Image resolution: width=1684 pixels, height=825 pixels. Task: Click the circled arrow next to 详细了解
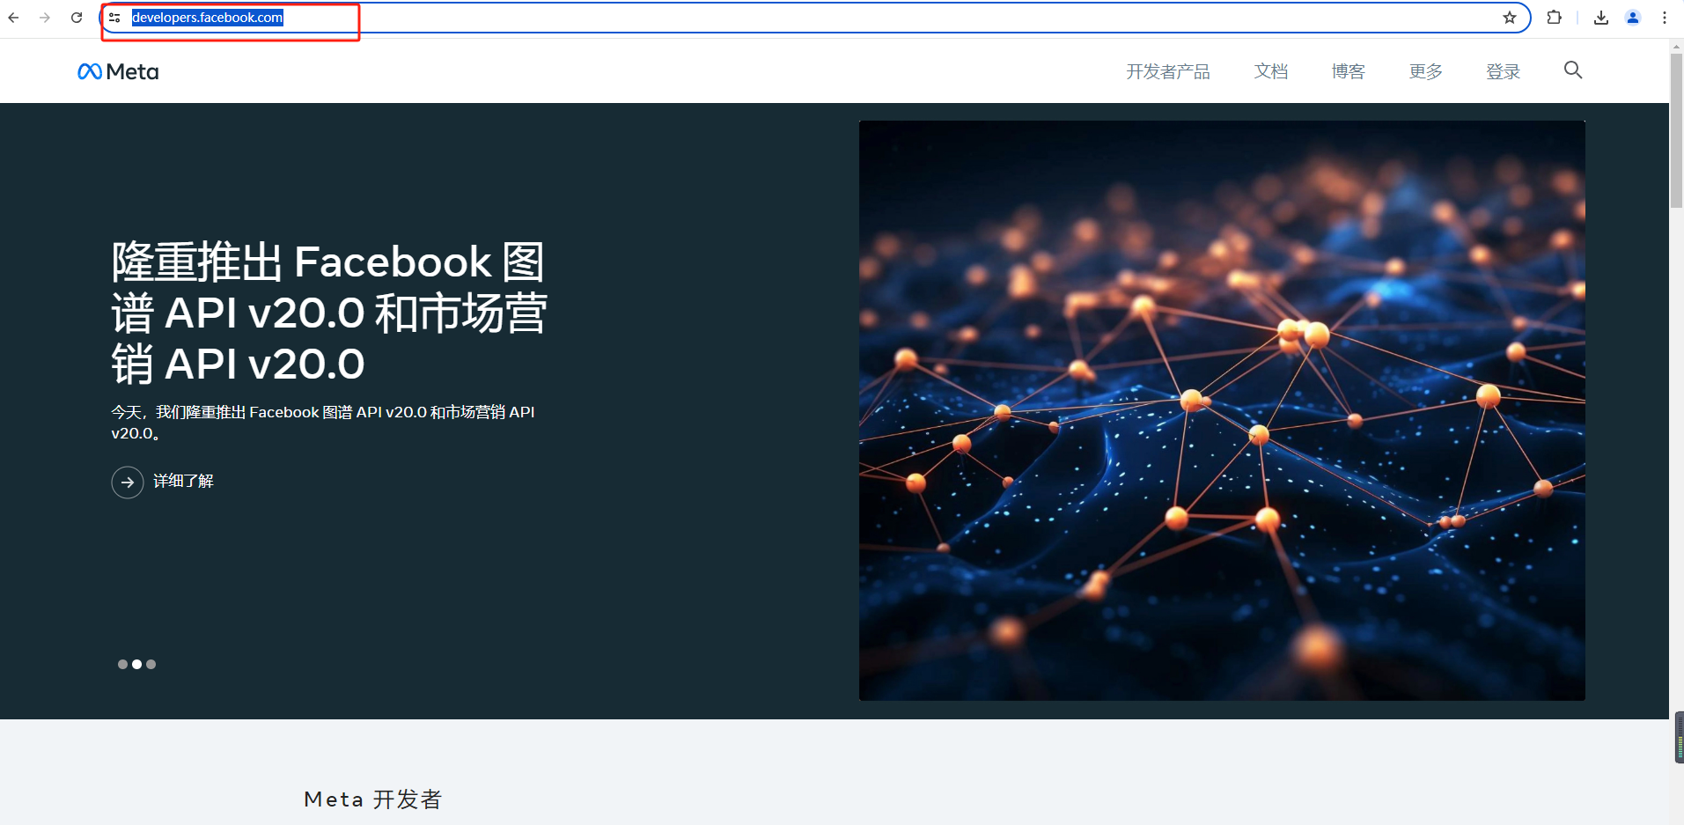[128, 482]
